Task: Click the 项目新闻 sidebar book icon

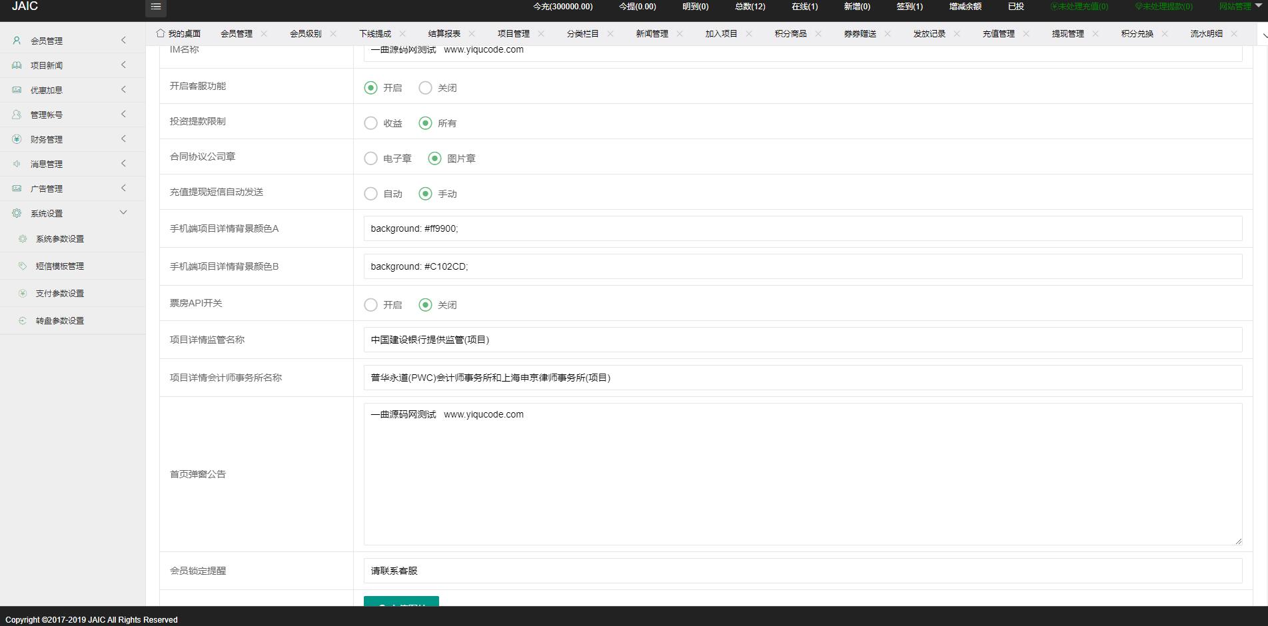Action: coord(17,65)
